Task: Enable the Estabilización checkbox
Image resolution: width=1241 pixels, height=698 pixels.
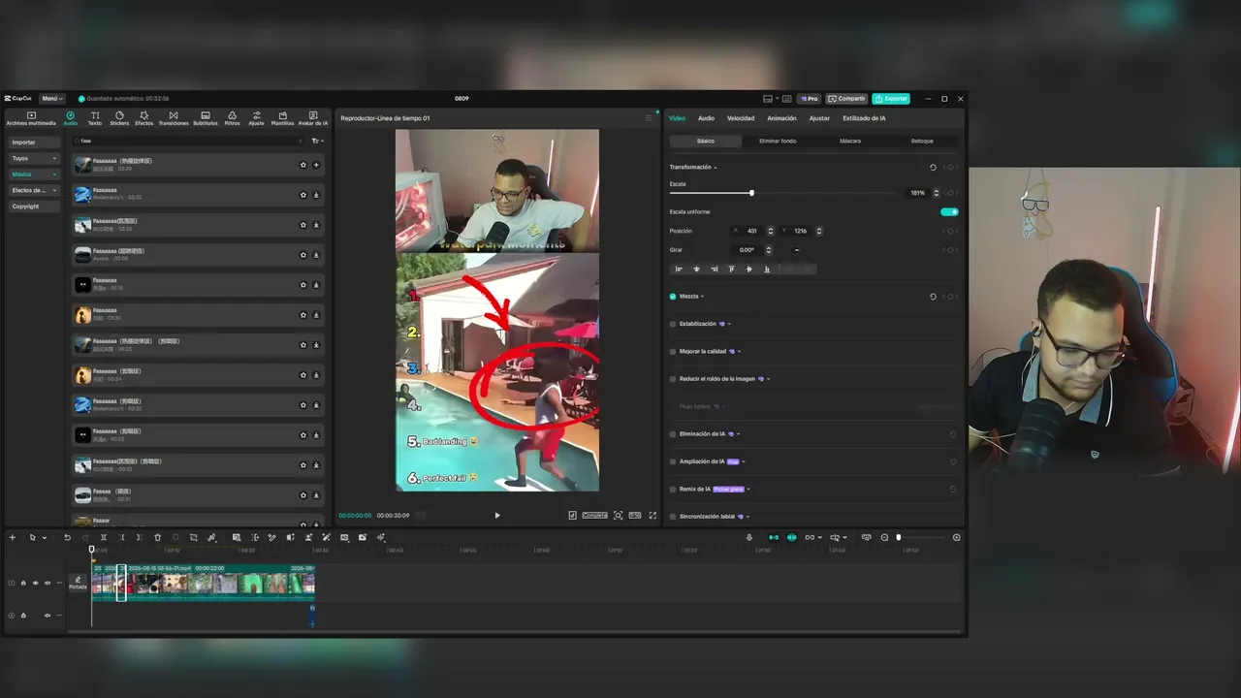Action: [673, 324]
